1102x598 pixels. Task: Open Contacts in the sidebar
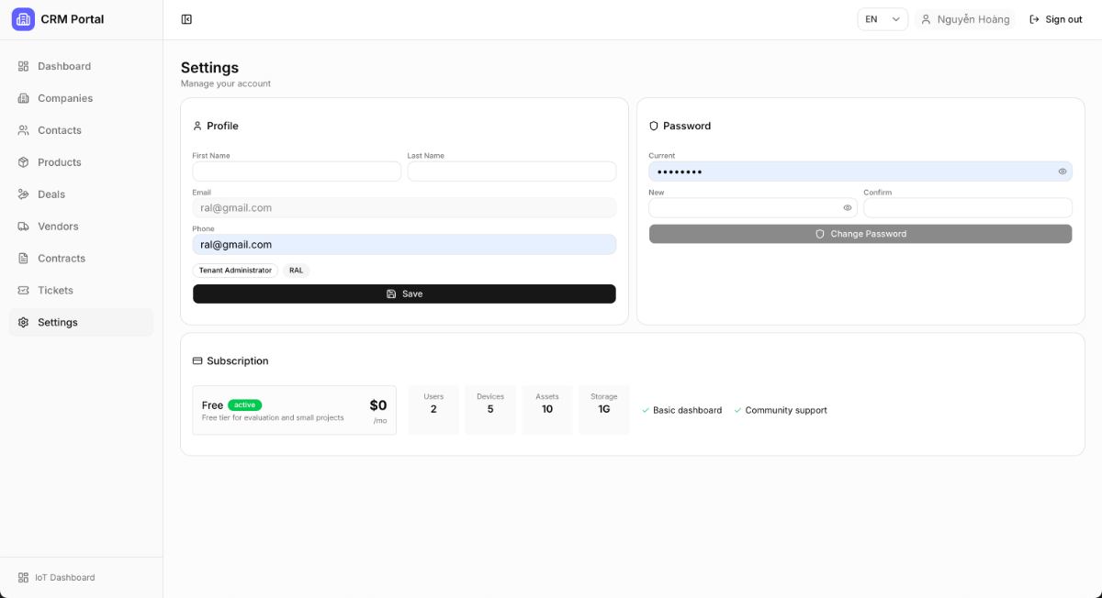pos(81,130)
